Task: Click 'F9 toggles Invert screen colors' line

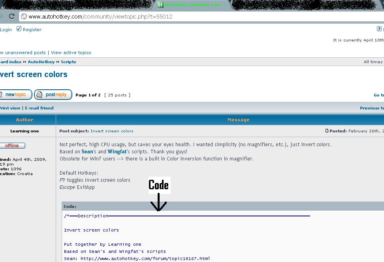Action: tap(95, 180)
